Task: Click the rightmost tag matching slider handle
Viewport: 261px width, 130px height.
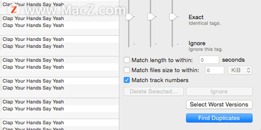Action: coord(173,17)
